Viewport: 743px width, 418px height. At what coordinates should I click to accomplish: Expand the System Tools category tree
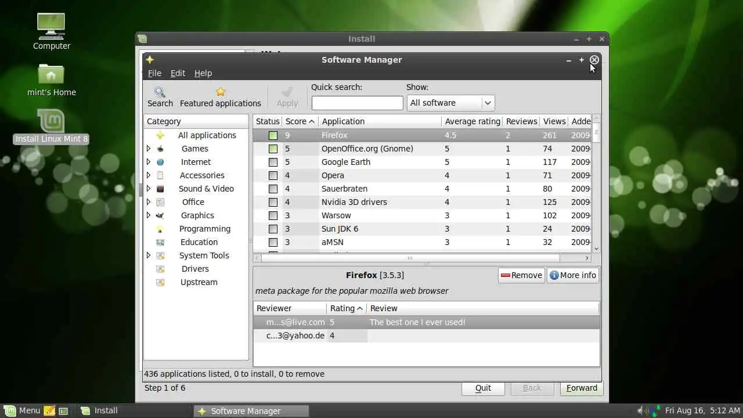149,255
